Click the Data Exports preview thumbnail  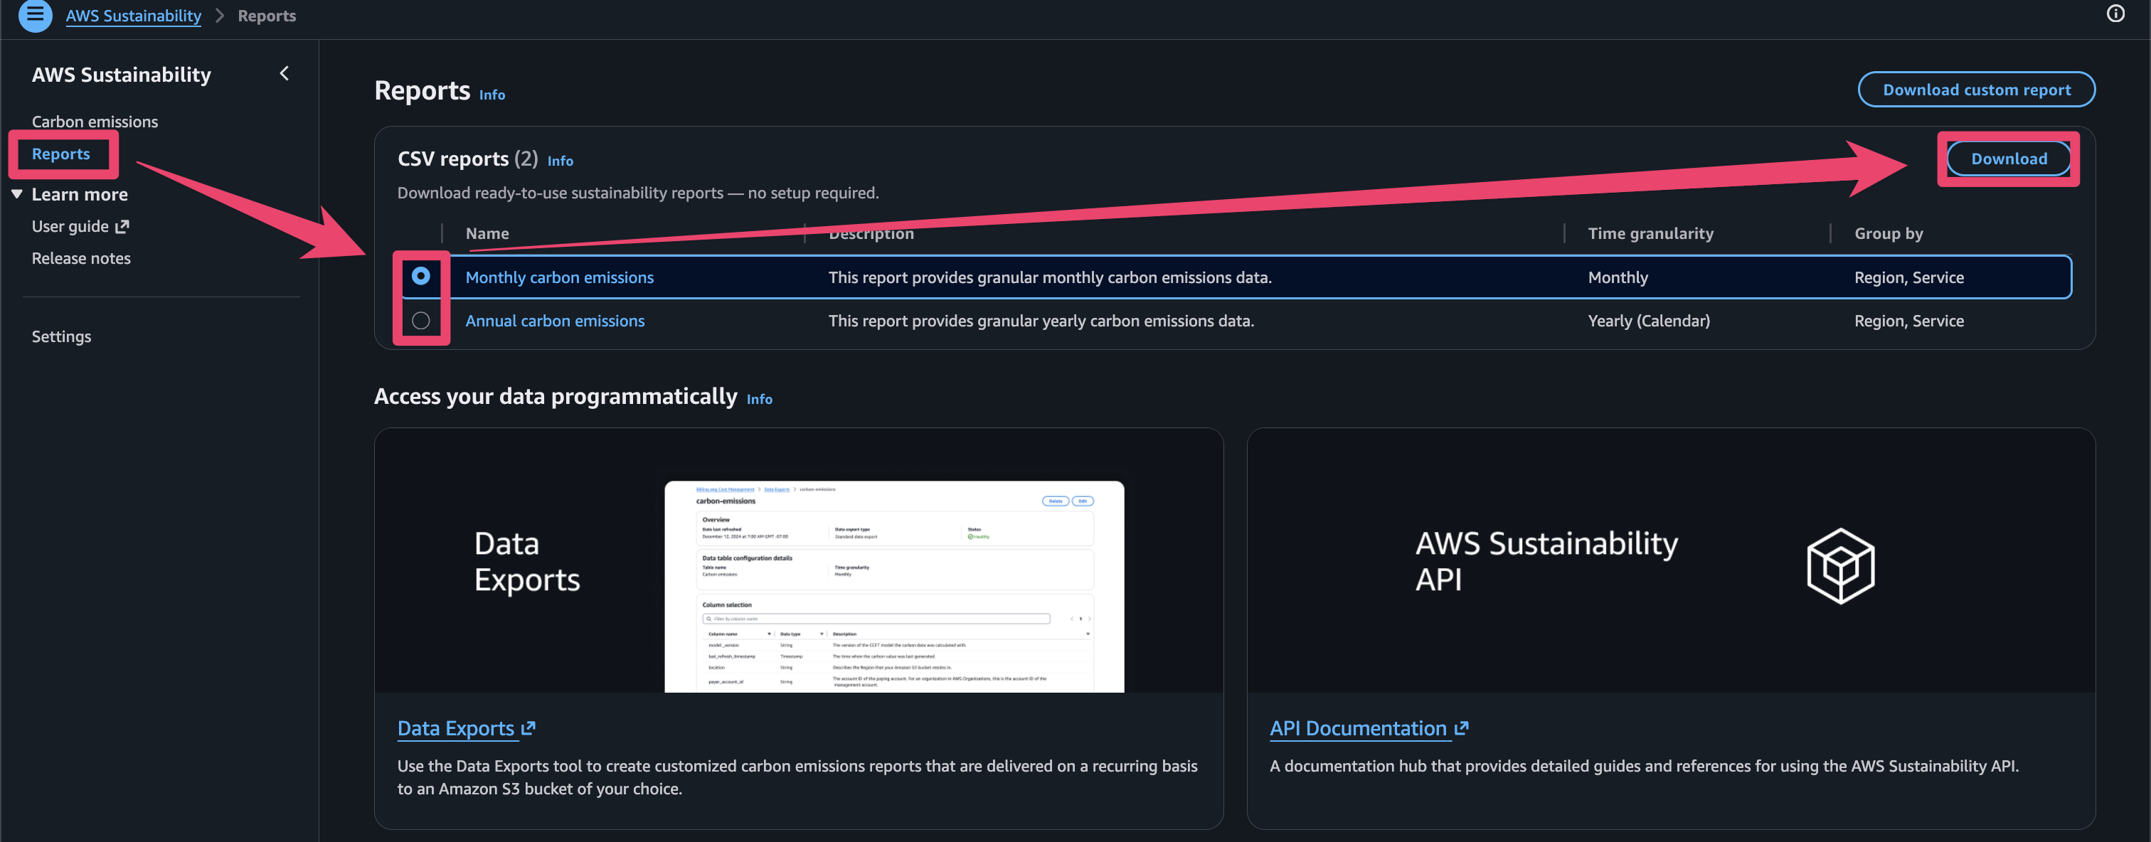point(893,585)
